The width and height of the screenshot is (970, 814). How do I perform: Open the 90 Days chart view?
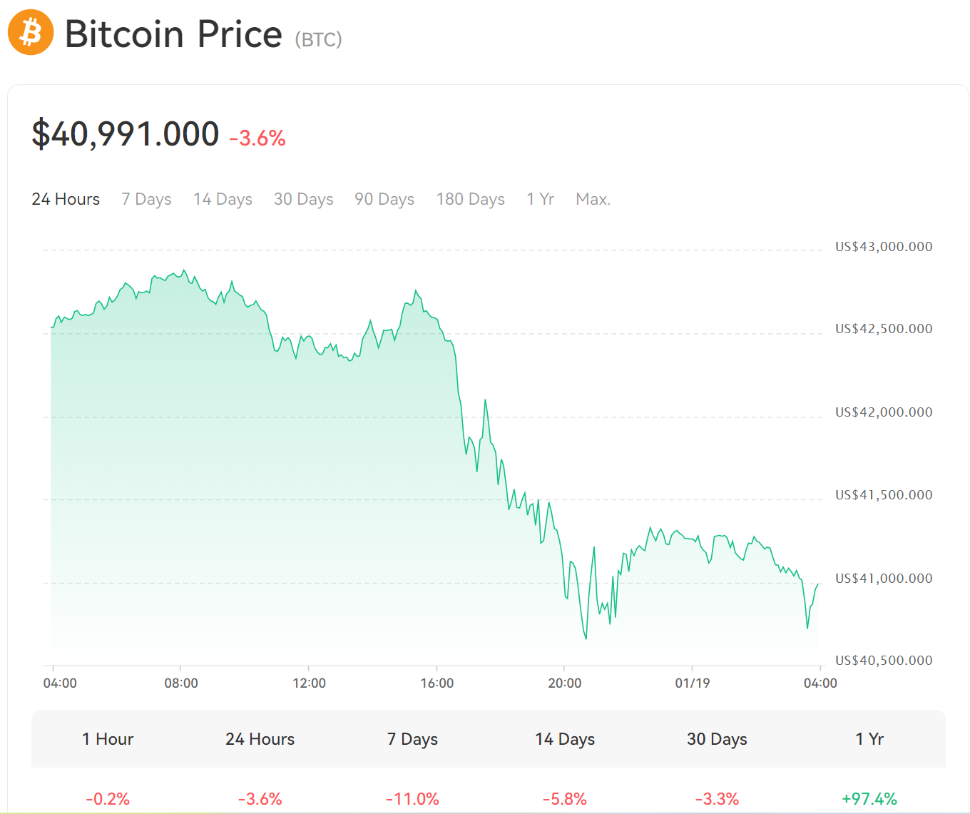tap(384, 199)
